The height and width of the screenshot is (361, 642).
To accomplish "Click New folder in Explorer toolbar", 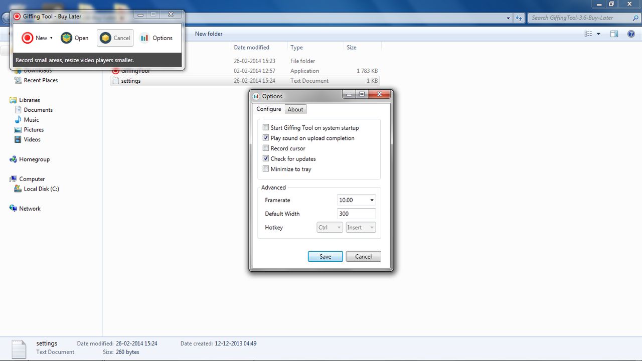I will click(x=209, y=34).
